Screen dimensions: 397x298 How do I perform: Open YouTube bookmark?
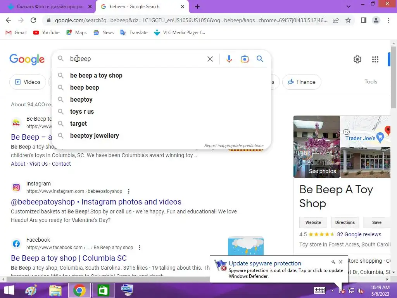tap(47, 33)
